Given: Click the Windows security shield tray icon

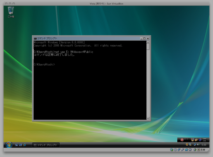Looking at the screenshot, I should (187, 145).
